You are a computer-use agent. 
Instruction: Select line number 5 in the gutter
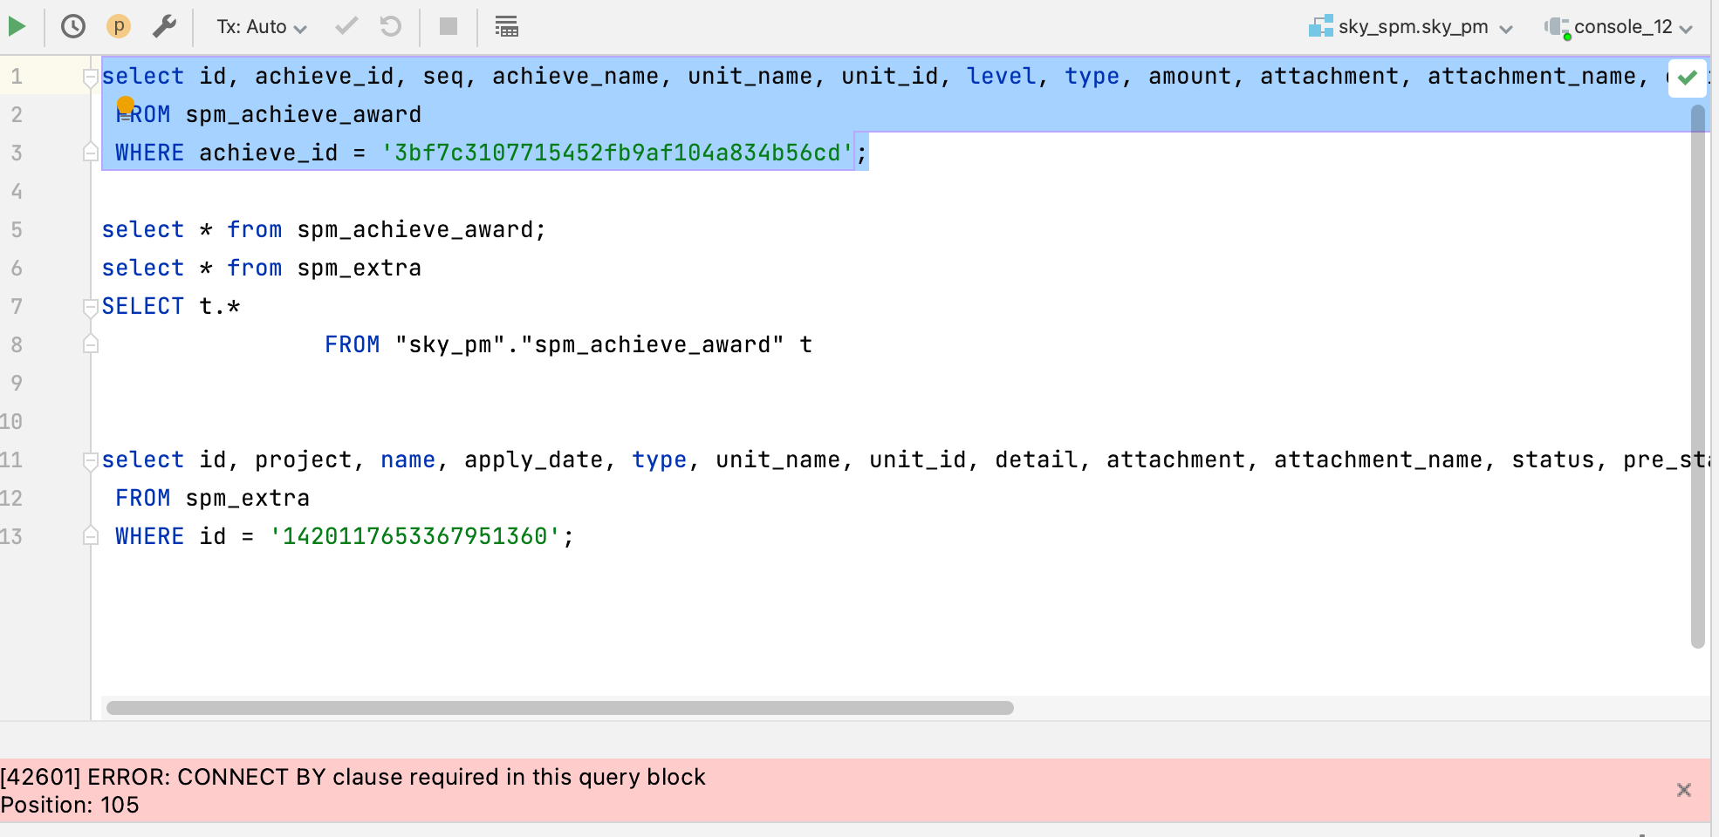[x=16, y=229]
